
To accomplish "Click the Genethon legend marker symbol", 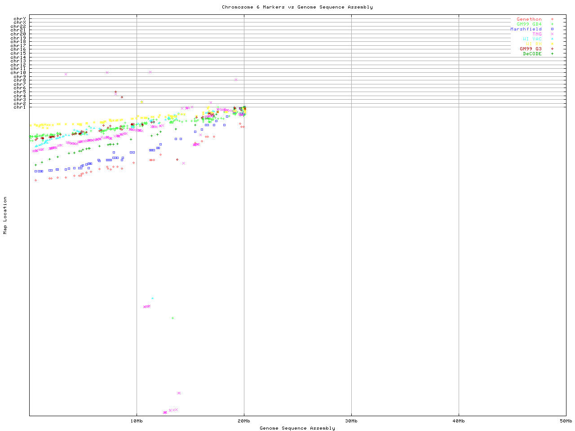I will pos(552,19).
